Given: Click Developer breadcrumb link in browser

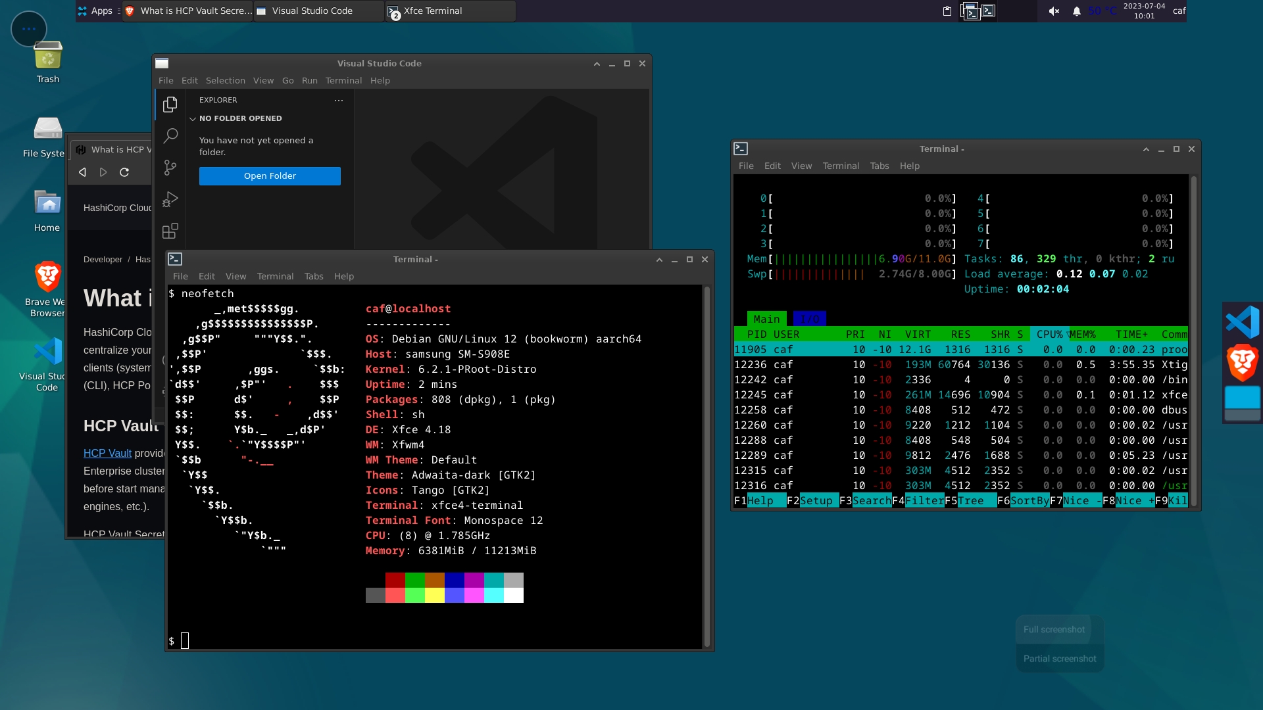Looking at the screenshot, I should pyautogui.click(x=103, y=260).
